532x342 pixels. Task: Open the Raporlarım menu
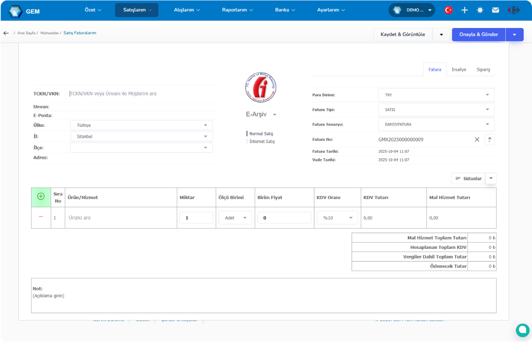(237, 10)
